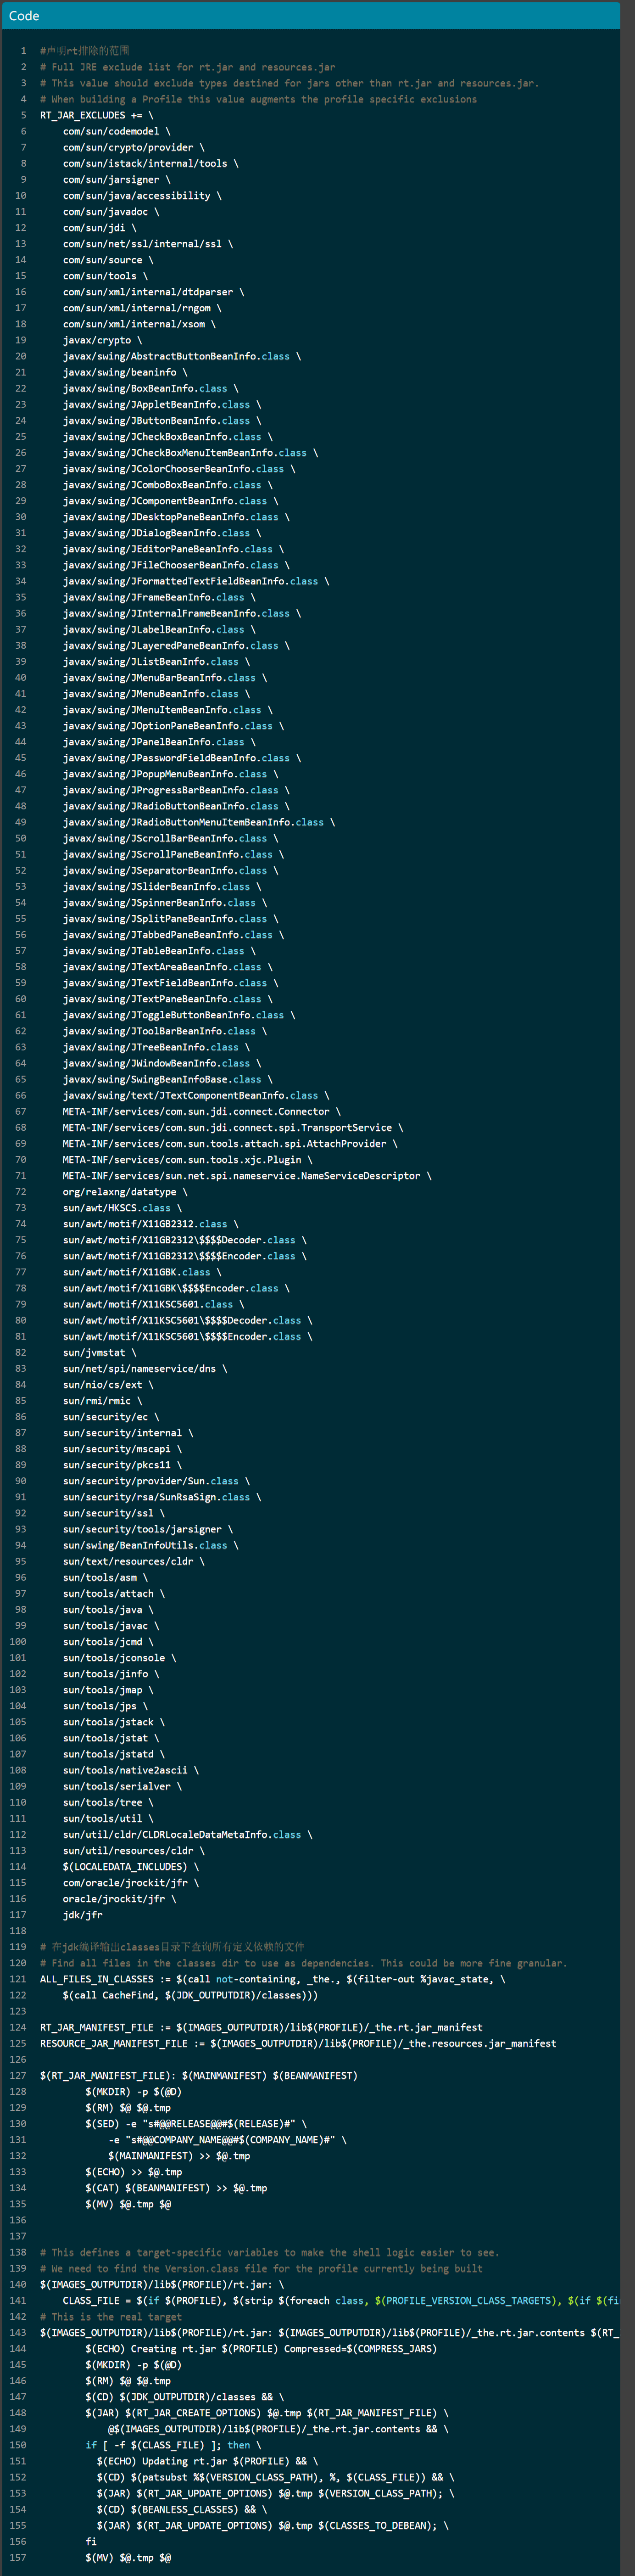This screenshot has width=635, height=2576.
Task: Select "javax/swing/SwingBeanInfoBase.class" line
Action: [167, 1079]
